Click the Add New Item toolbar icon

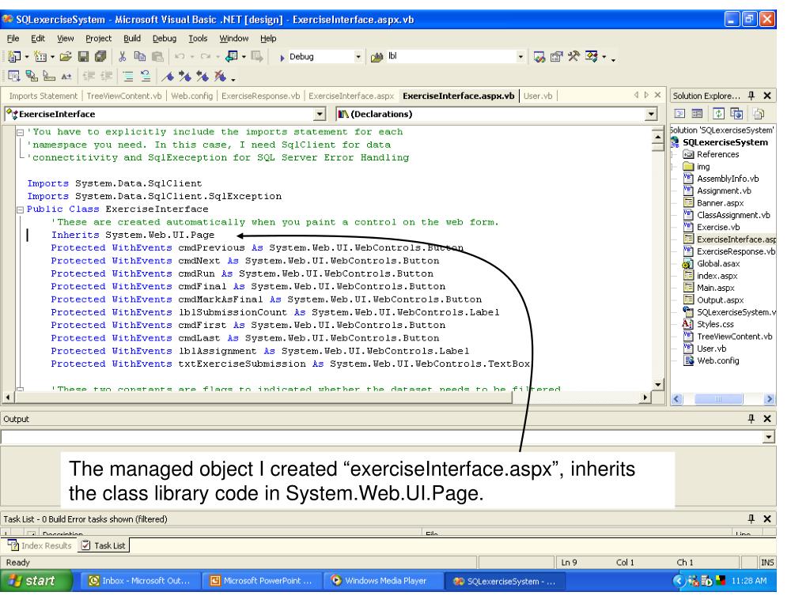[x=40, y=56]
